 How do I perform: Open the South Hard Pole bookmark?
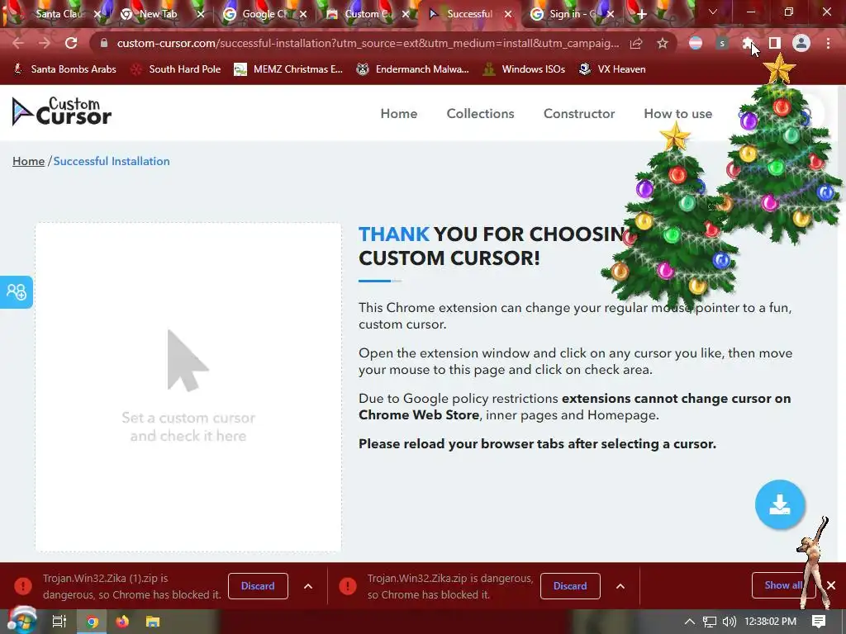coord(177,69)
